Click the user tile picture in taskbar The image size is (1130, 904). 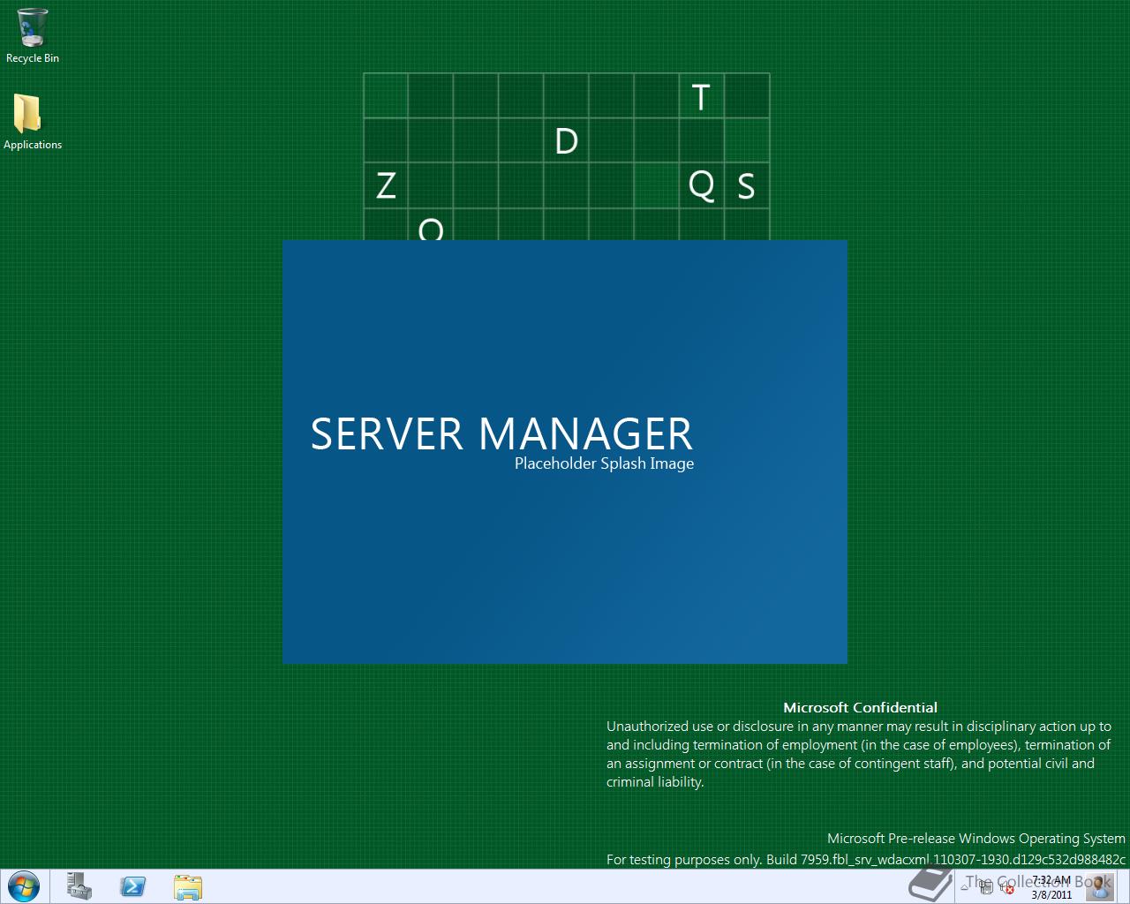click(x=1100, y=887)
